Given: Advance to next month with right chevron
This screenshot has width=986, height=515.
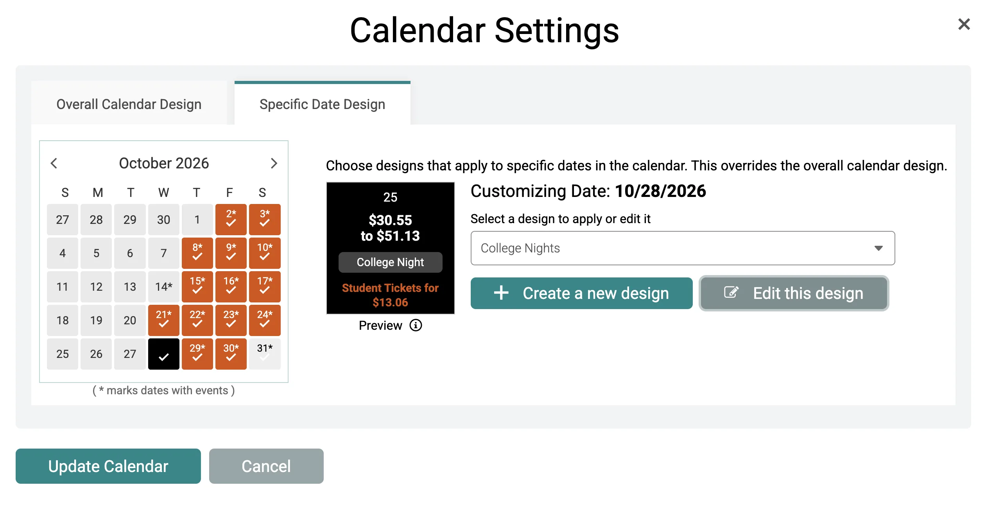Looking at the screenshot, I should point(274,163).
